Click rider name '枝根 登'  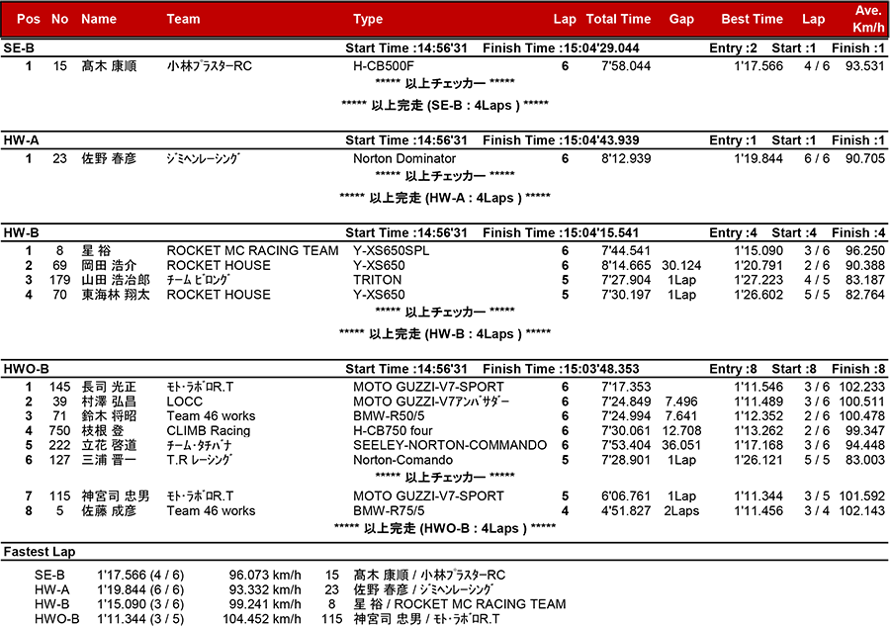click(102, 431)
